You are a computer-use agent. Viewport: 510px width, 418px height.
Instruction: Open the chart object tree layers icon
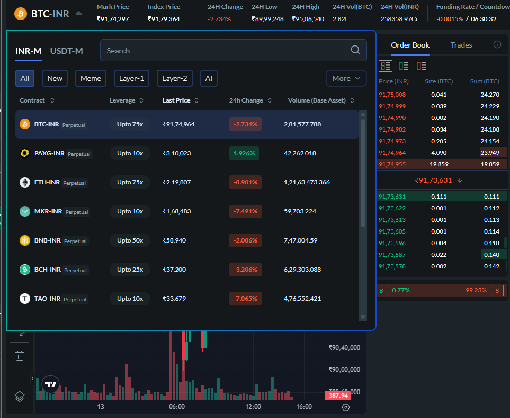click(x=20, y=396)
